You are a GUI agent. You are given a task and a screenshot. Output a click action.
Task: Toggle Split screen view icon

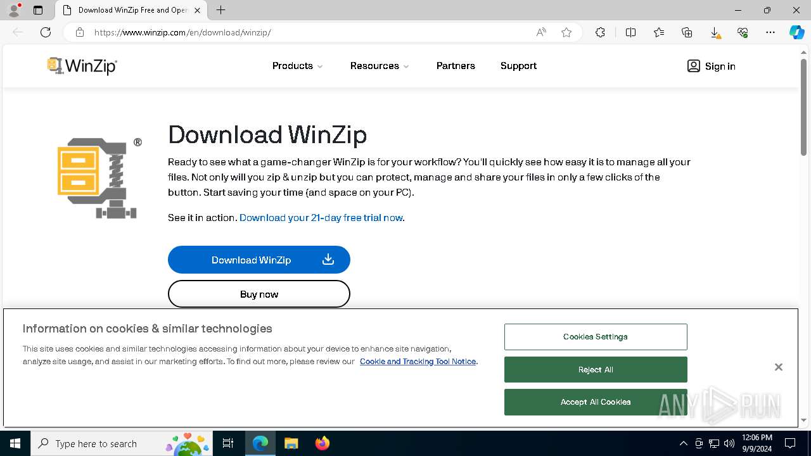(x=630, y=32)
